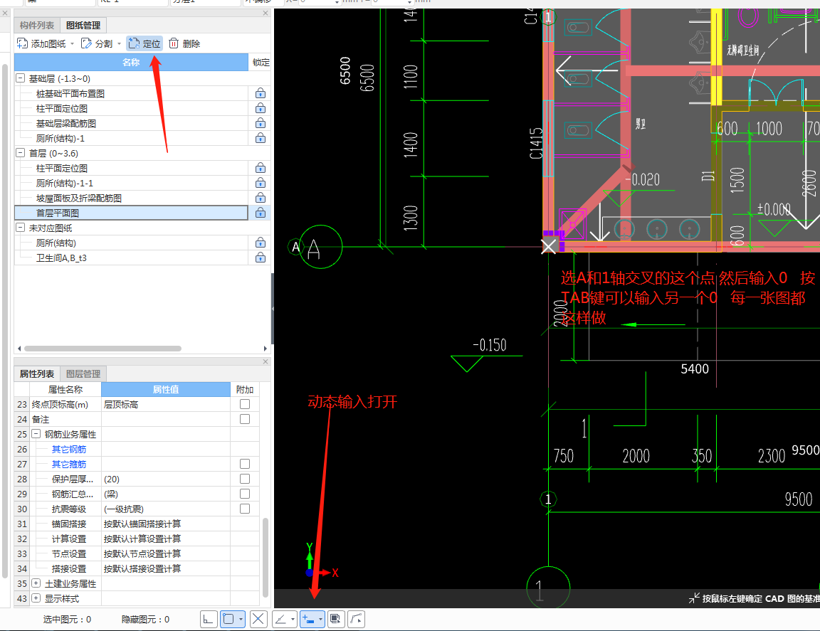
Task: Toggle lock for 首层平面图
Action: (260, 213)
